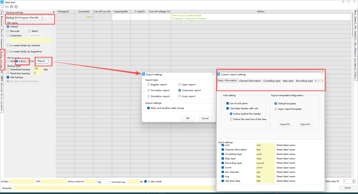The width and height of the screenshot is (358, 194).
Task: Select the CSV file format
Action: click(28, 61)
